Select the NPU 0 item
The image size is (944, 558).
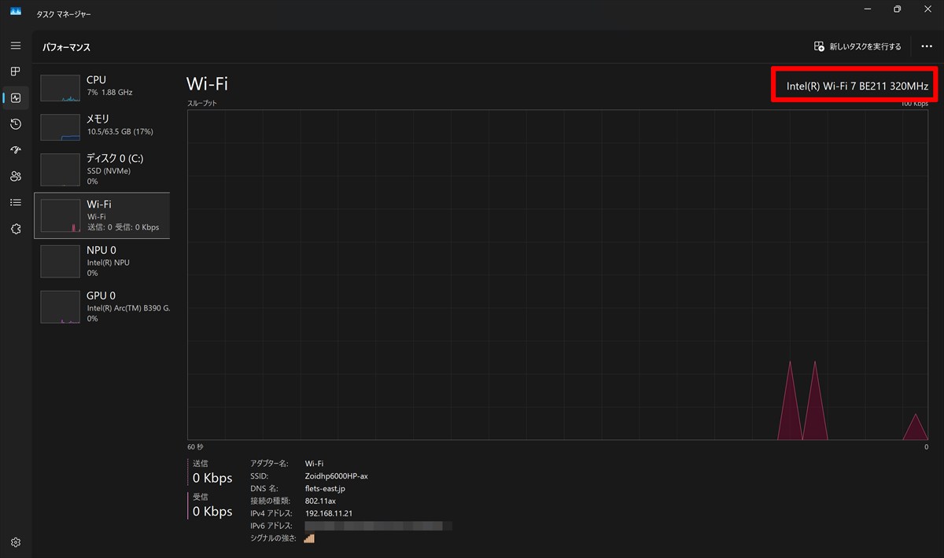point(102,262)
